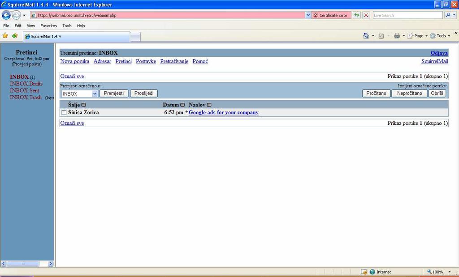Open the File menu
Screen dimensions: 459x277
[6, 26]
